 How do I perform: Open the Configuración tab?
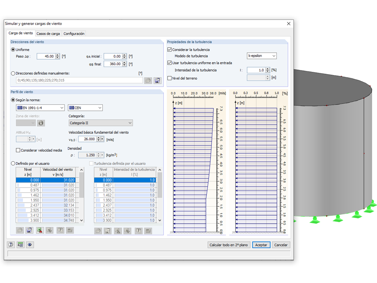pos(74,33)
